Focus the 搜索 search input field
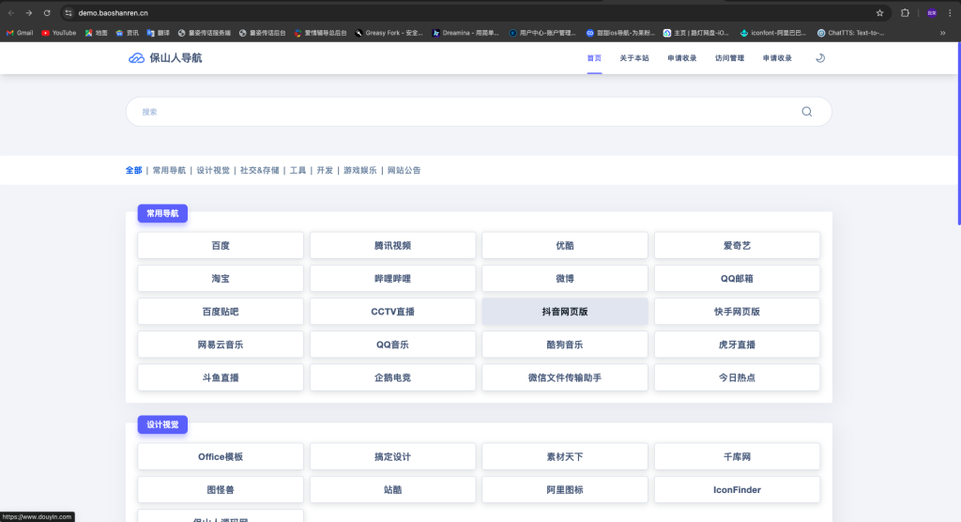Image resolution: width=961 pixels, height=522 pixels. [x=479, y=112]
